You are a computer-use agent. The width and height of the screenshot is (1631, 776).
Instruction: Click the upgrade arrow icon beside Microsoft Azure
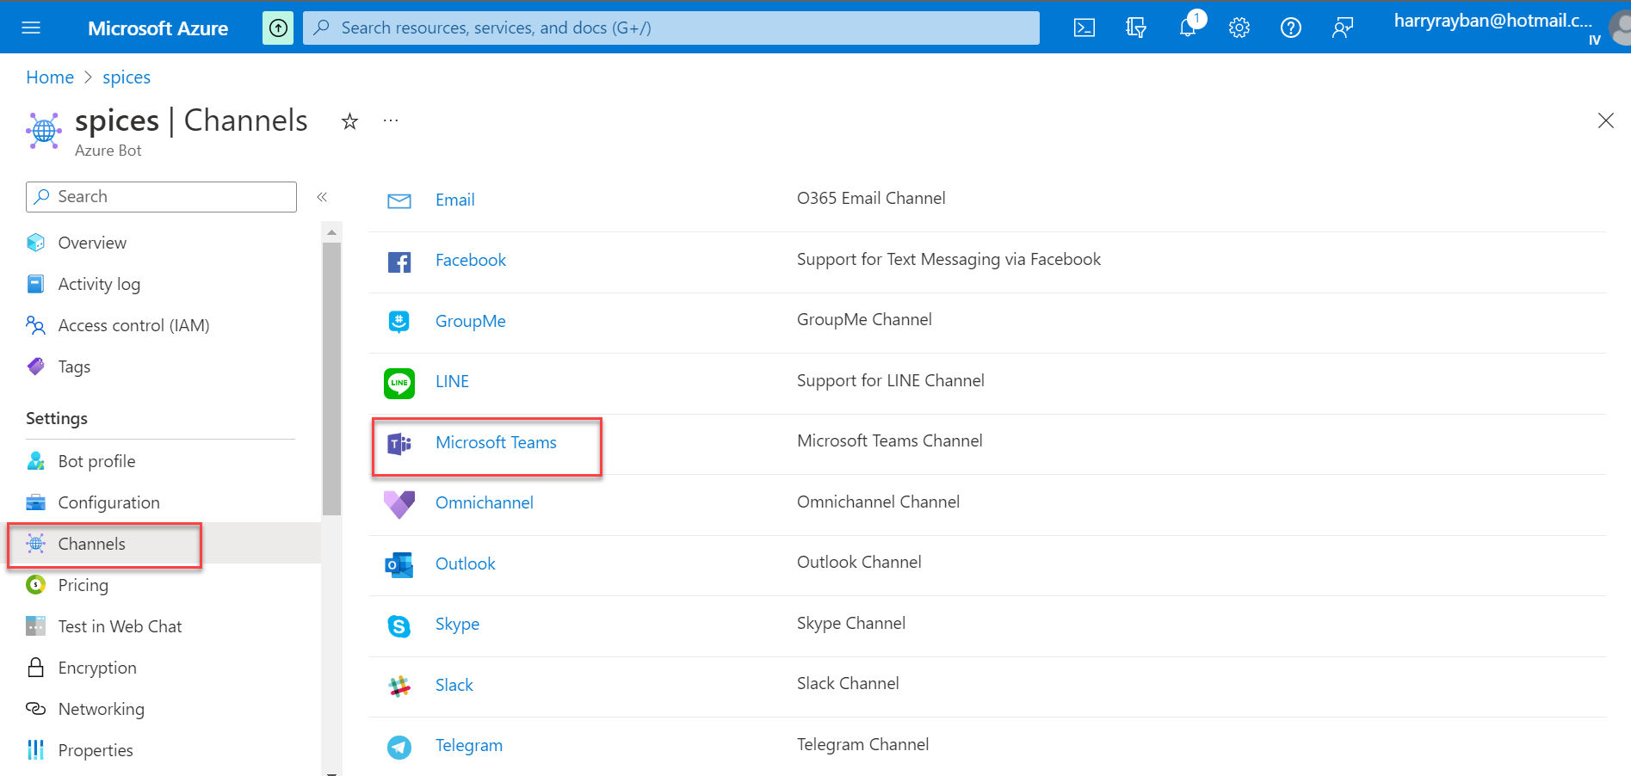click(278, 28)
